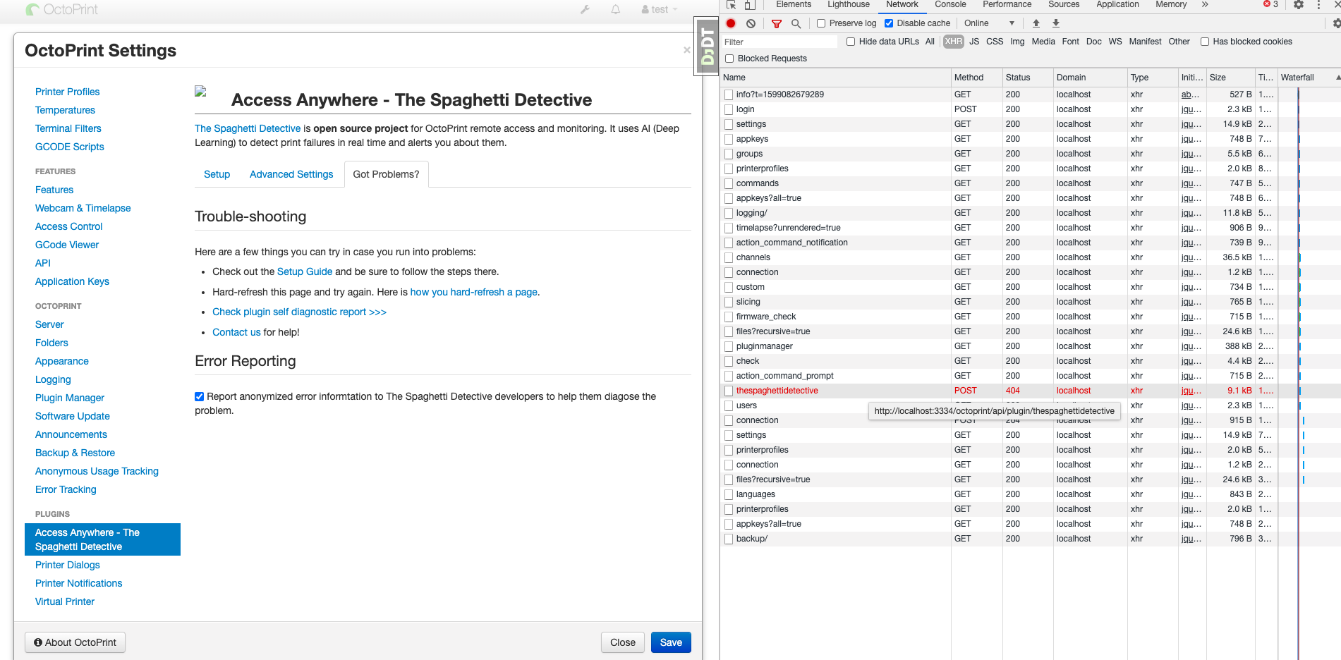The width and height of the screenshot is (1341, 660).
Task: Open OctoPrint wrench settings icon
Action: coord(585,9)
